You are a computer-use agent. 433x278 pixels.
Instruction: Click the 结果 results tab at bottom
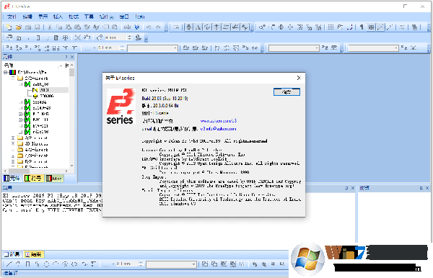(x=33, y=254)
